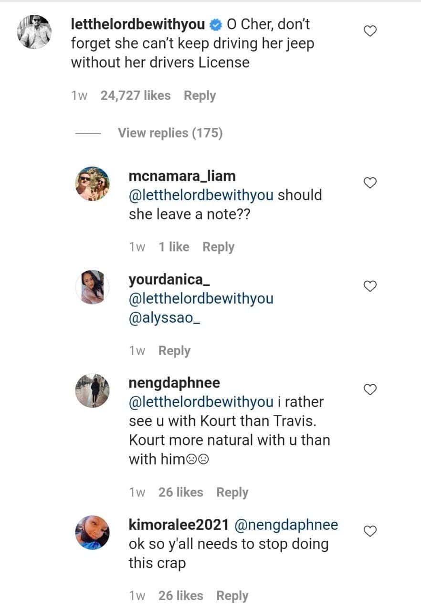Viewport: 421px width, 611px height.
Task: View the 1 like on mcnamara_liam's reply
Action: pyautogui.click(x=174, y=247)
